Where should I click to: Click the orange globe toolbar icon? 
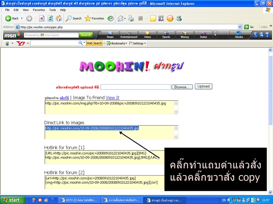click(x=170, y=18)
